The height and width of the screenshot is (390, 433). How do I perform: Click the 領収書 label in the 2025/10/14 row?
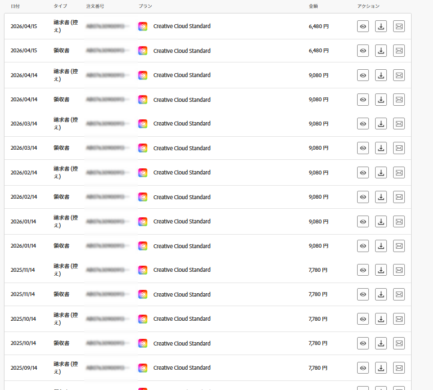(x=61, y=343)
